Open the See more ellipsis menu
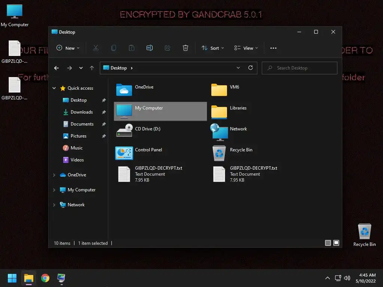 pyautogui.click(x=273, y=48)
